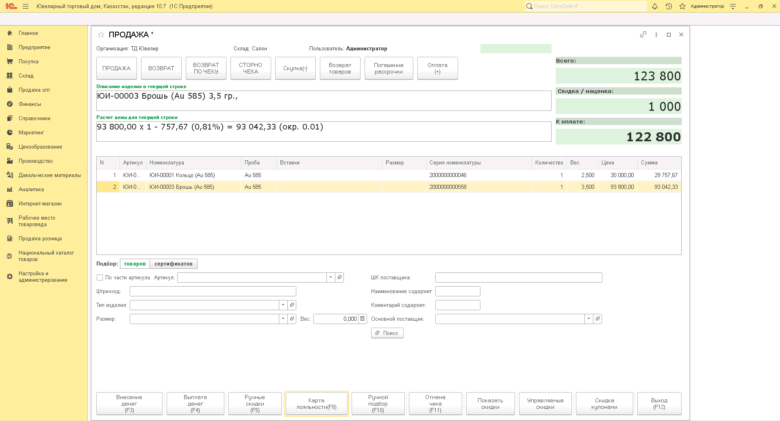This screenshot has height=421, width=780.
Task: Open the Ценообразование sidebar section
Action: (x=40, y=147)
